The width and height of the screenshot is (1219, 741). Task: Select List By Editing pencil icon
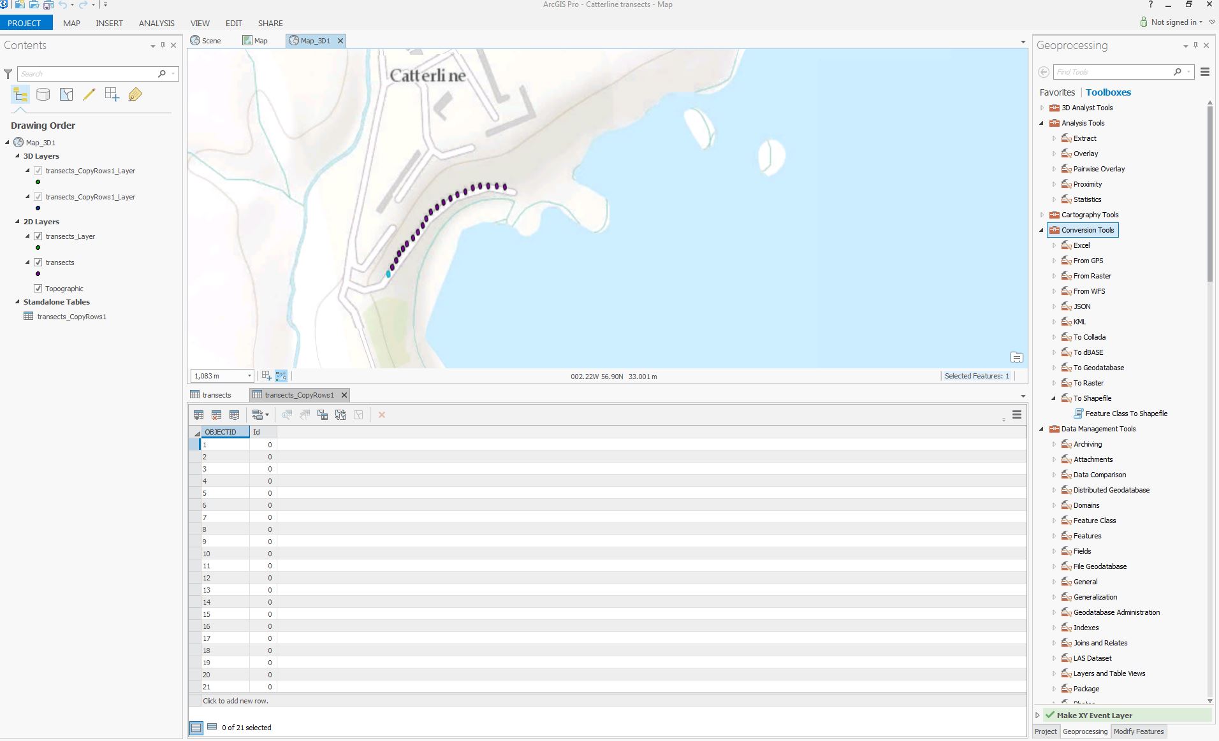(89, 94)
